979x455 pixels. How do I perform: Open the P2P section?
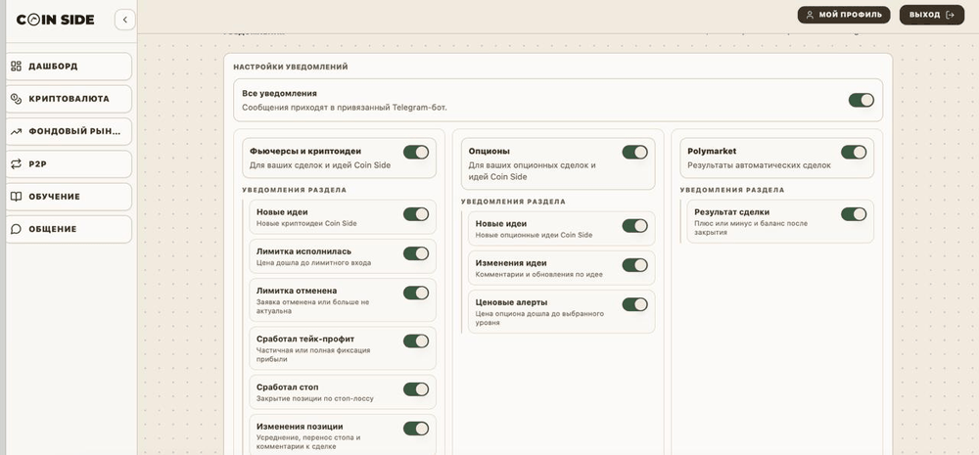tap(69, 164)
